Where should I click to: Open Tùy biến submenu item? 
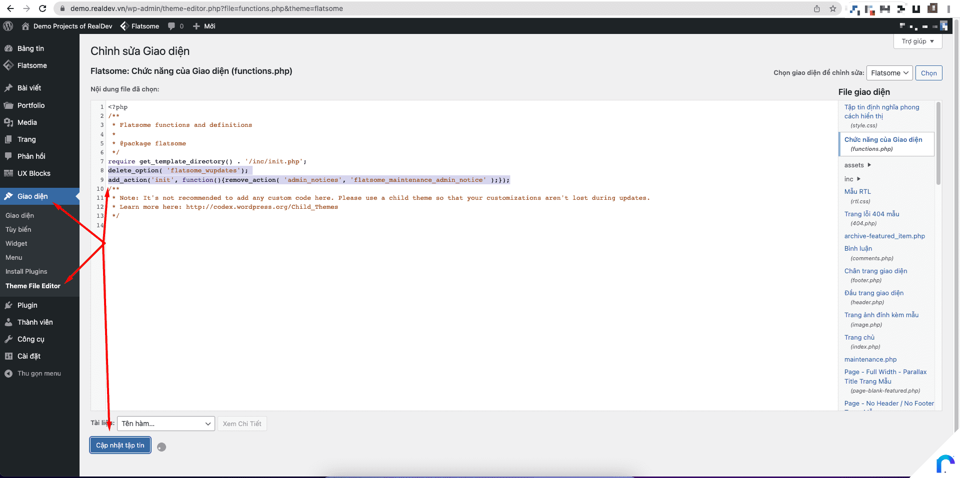pyautogui.click(x=19, y=229)
